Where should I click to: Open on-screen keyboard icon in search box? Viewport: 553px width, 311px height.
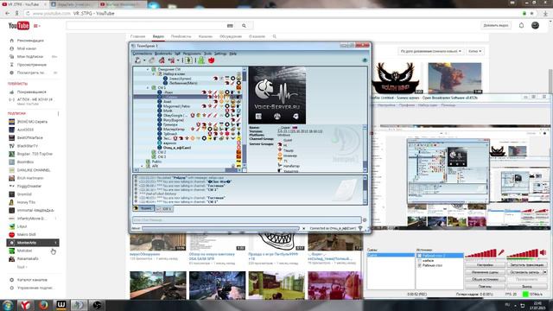click(230, 26)
